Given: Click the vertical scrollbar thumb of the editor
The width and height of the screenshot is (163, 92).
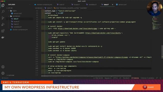Looking at the screenshot, I should pyautogui.click(x=162, y=52).
